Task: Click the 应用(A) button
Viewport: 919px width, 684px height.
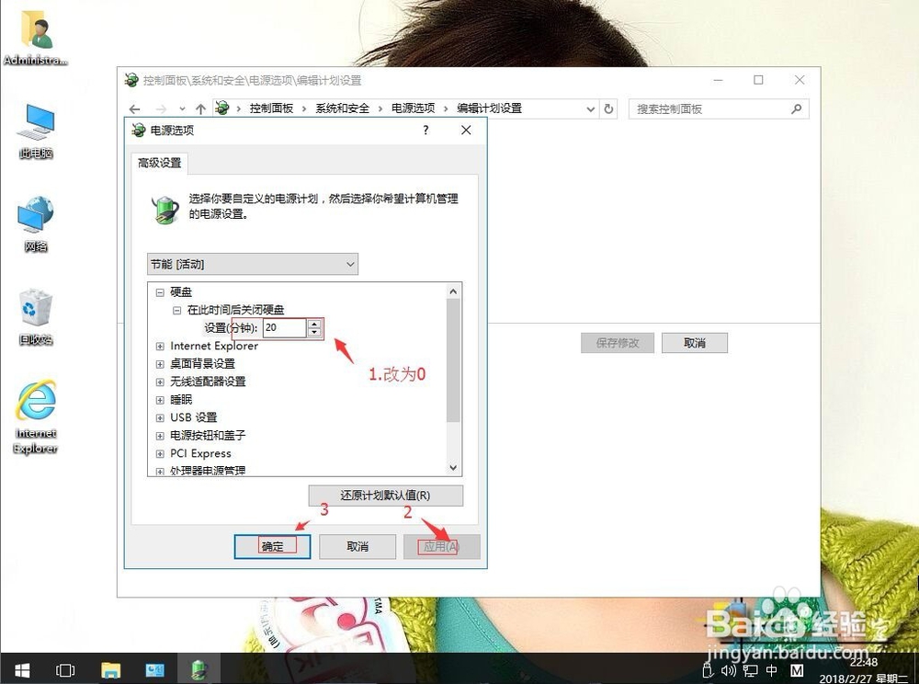Action: coord(441,546)
